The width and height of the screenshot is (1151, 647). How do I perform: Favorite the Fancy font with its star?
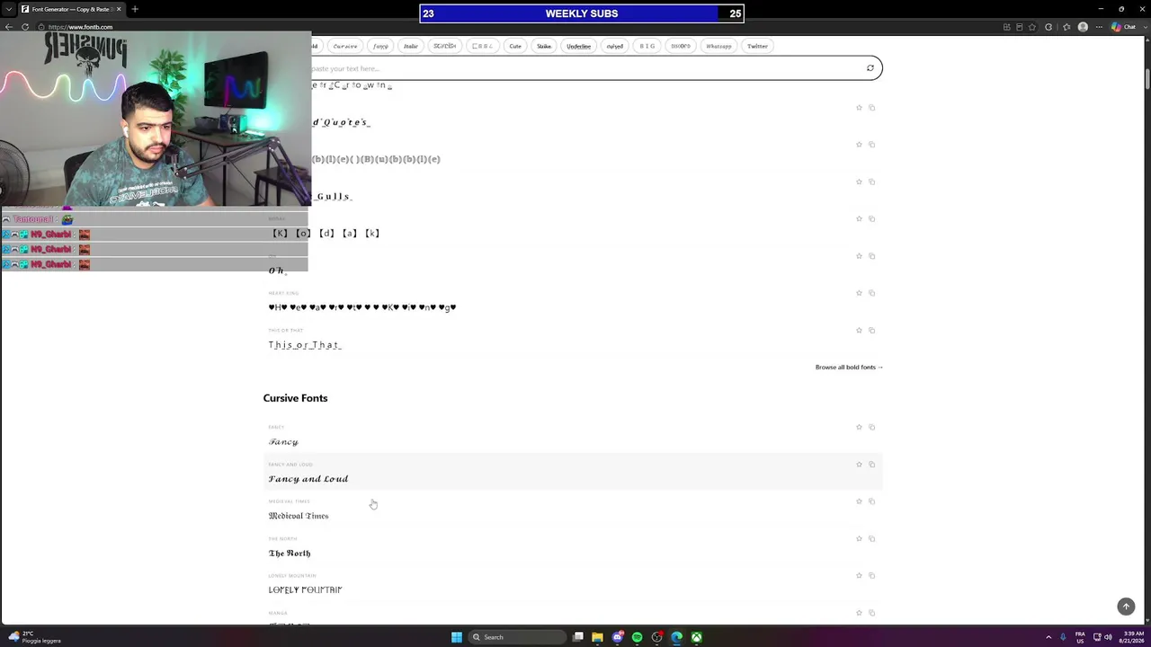(x=859, y=427)
